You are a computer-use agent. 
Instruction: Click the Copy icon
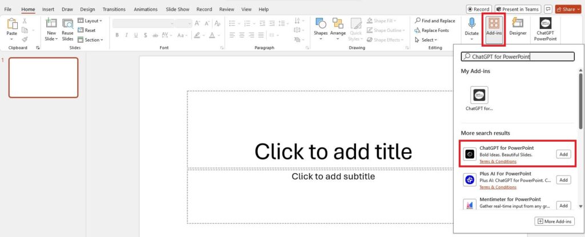click(25, 30)
